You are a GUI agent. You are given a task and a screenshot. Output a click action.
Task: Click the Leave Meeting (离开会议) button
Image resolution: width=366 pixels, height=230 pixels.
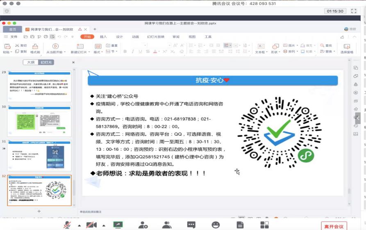coord(334,226)
